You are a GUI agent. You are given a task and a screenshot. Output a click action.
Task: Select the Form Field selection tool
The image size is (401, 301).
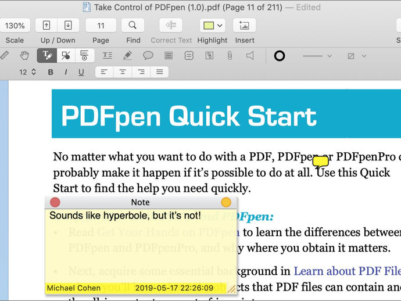pos(85,56)
